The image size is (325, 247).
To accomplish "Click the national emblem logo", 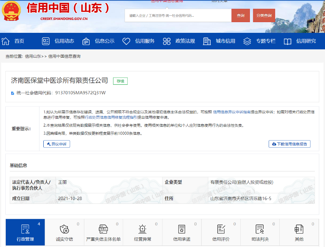I will (x=11, y=11).
